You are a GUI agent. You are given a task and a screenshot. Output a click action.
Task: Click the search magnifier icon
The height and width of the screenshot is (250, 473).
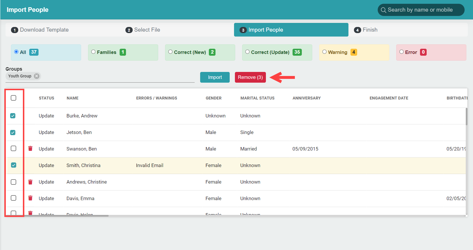383,10
